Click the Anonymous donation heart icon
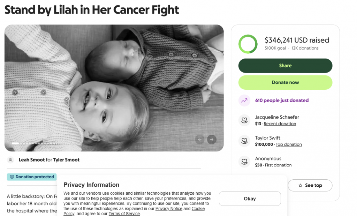 (244, 162)
